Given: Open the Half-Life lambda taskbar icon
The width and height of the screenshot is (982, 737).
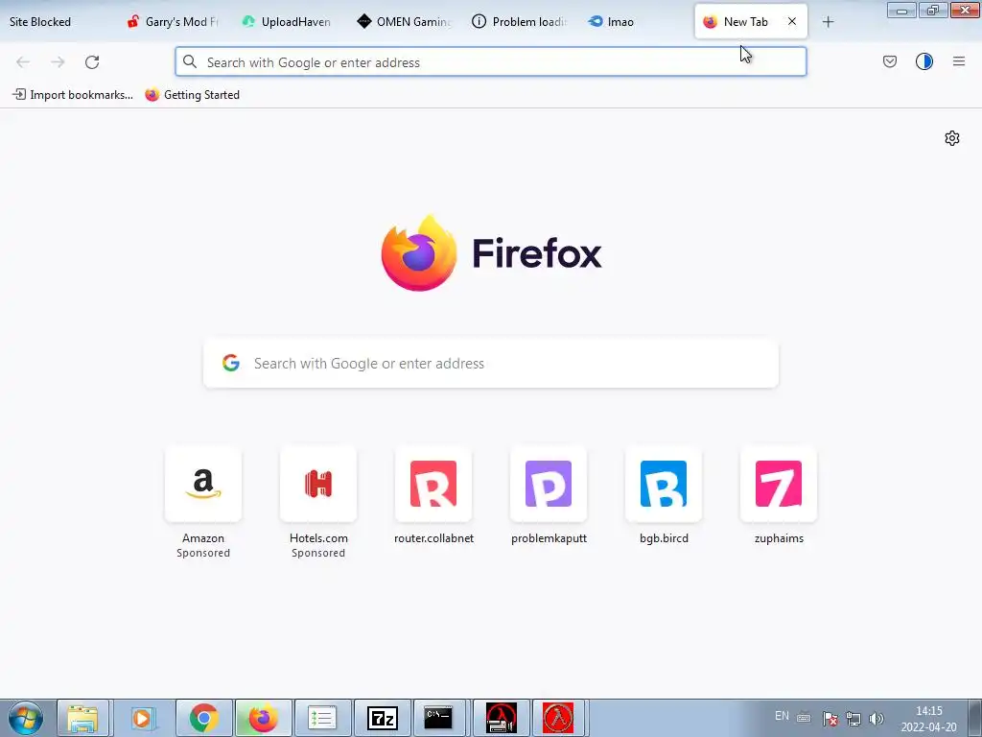Looking at the screenshot, I should (x=557, y=718).
